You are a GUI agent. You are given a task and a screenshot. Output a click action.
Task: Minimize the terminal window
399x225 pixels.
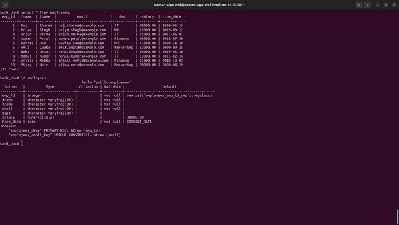point(377,5)
